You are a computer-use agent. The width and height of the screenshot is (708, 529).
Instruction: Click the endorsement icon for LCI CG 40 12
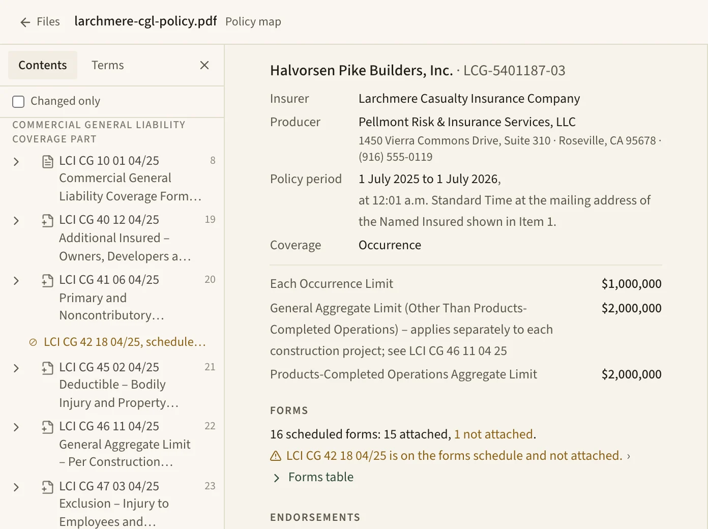pyautogui.click(x=48, y=221)
